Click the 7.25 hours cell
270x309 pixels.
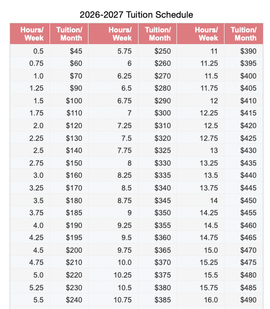pyautogui.click(x=113, y=126)
